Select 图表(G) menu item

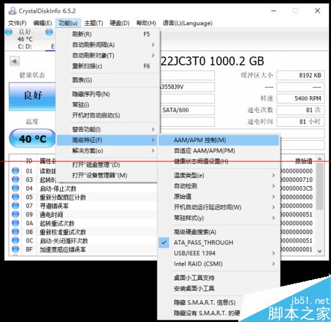[x=108, y=80]
